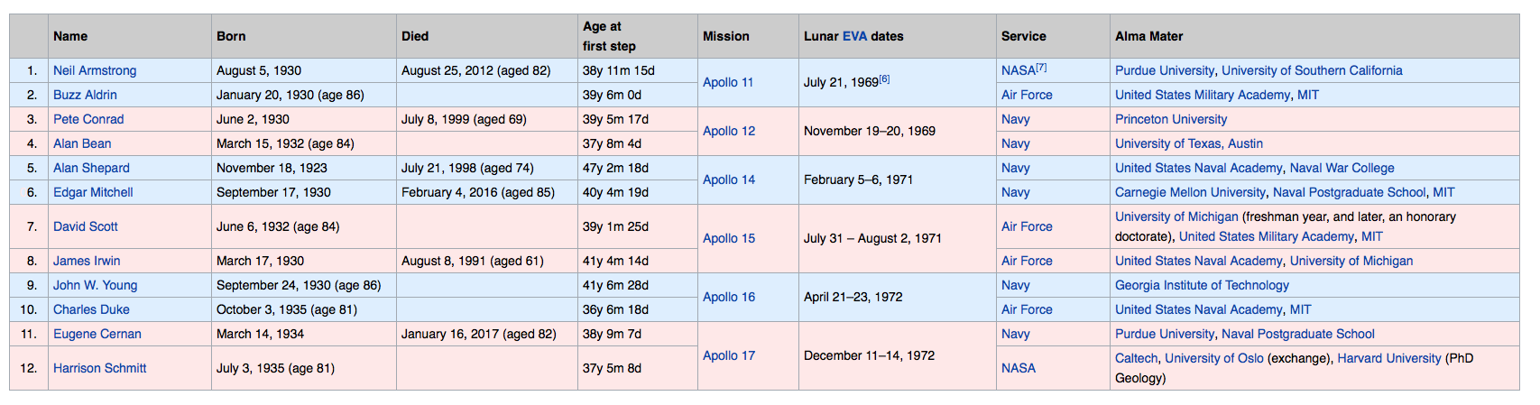1540x405 pixels.
Task: Open footnote 6 beside July 21, 1969
Action: [x=884, y=79]
